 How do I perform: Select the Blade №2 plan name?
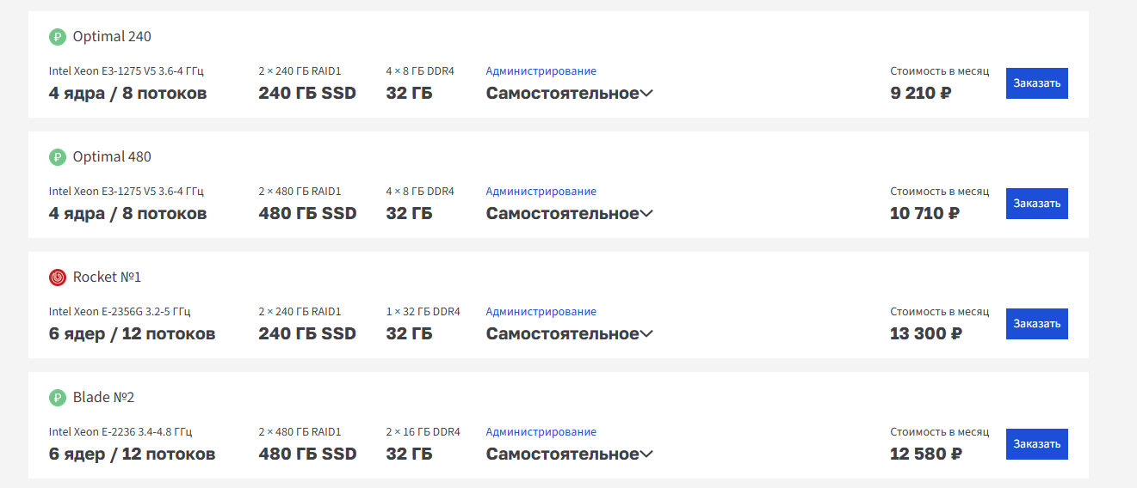tap(104, 398)
